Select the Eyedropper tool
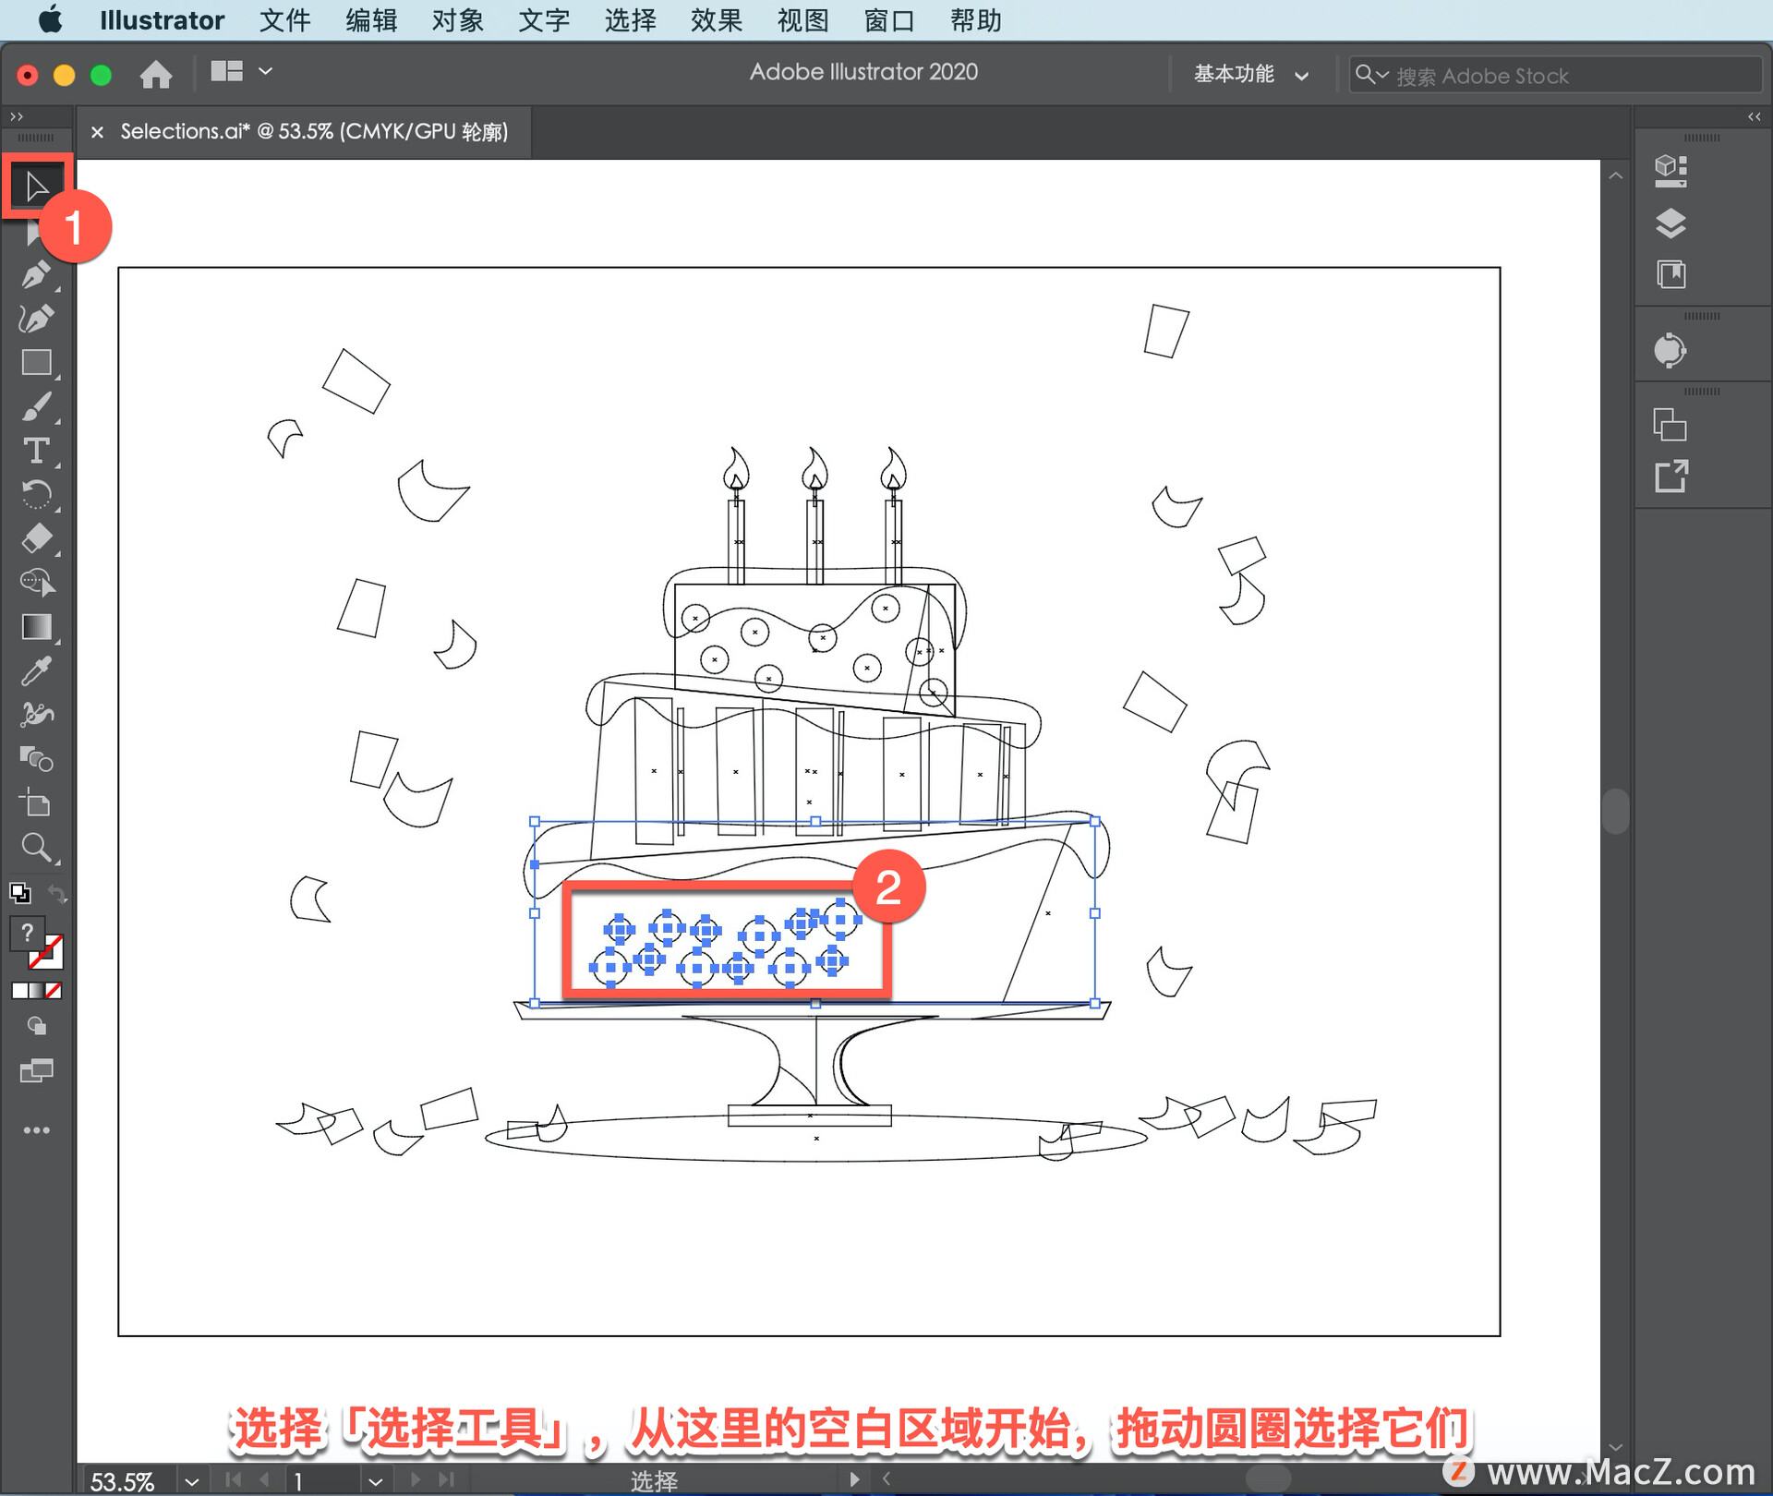This screenshot has height=1496, width=1773. pyautogui.click(x=36, y=671)
